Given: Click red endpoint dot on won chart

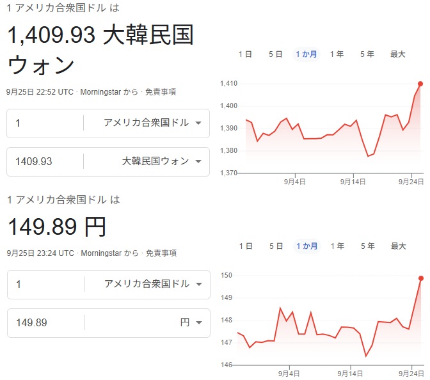Looking at the screenshot, I should (420, 84).
